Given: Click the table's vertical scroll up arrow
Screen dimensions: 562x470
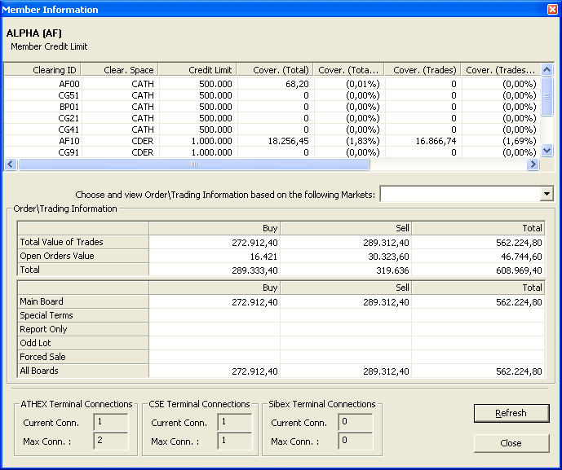Looking at the screenshot, I should coord(547,69).
